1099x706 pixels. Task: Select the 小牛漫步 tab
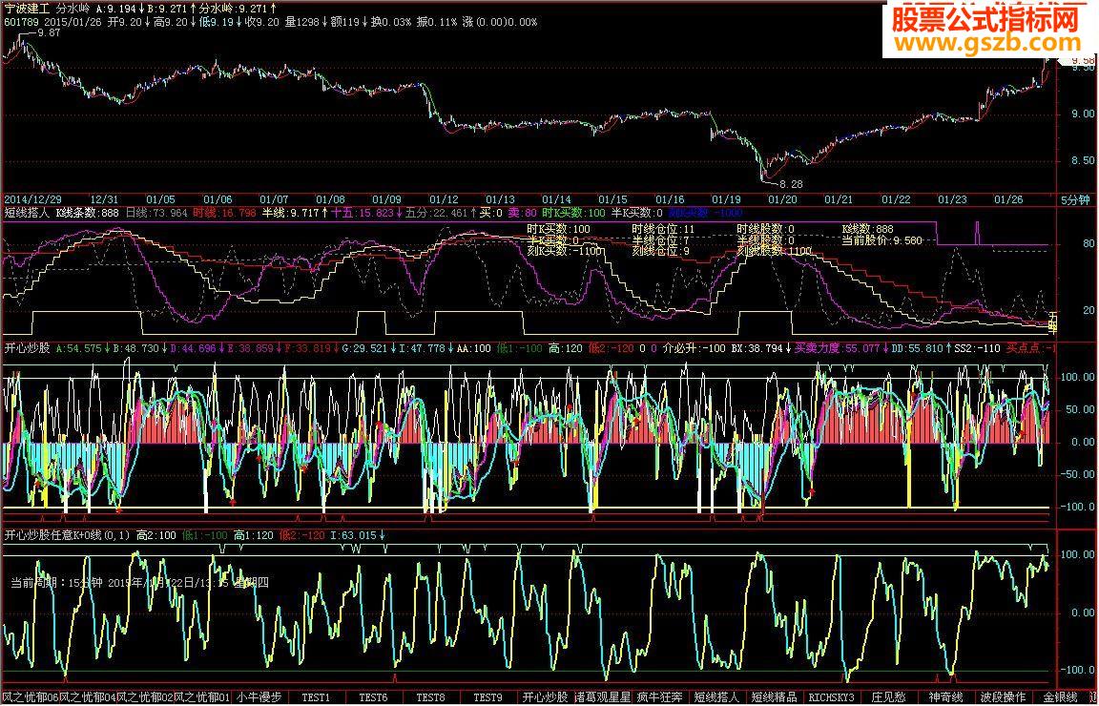point(259,697)
